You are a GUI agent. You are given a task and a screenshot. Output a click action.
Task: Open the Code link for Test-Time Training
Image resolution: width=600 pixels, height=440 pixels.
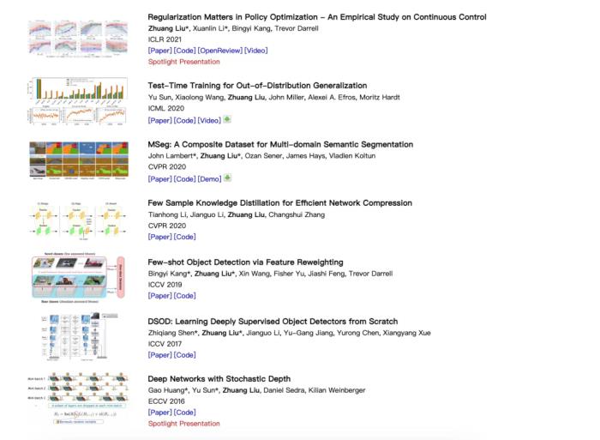pos(184,121)
